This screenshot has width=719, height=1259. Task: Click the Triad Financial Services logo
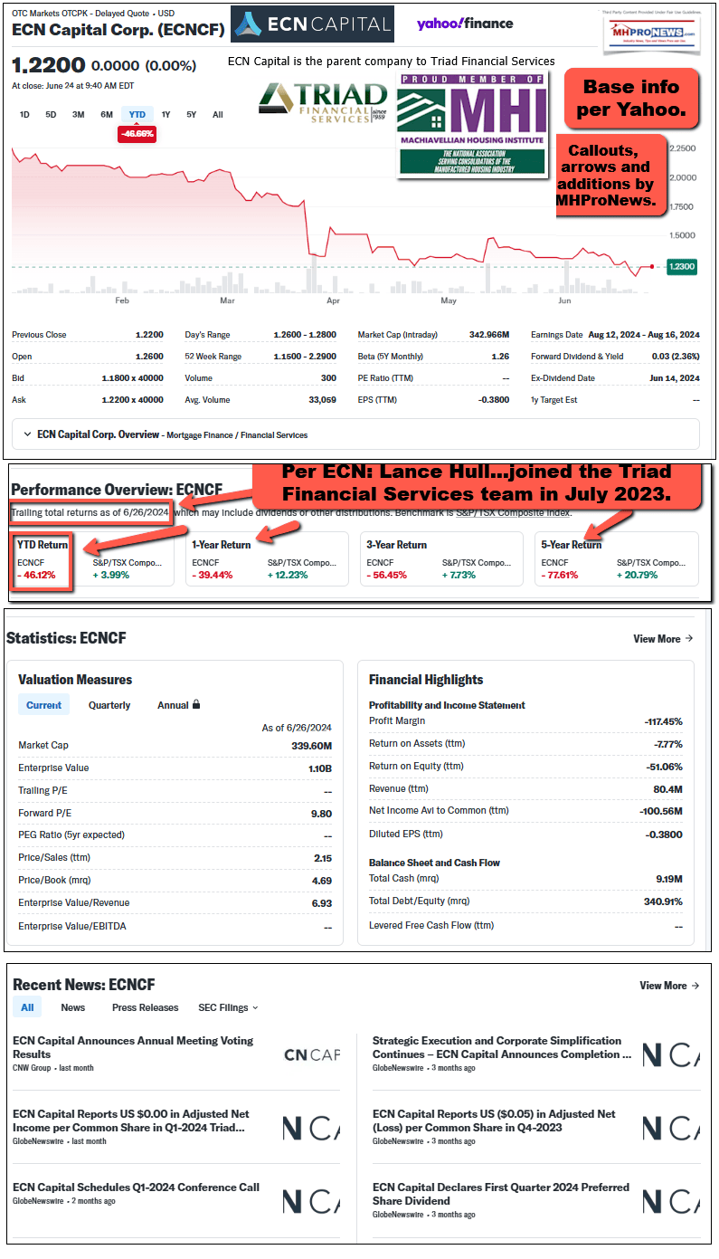(323, 103)
